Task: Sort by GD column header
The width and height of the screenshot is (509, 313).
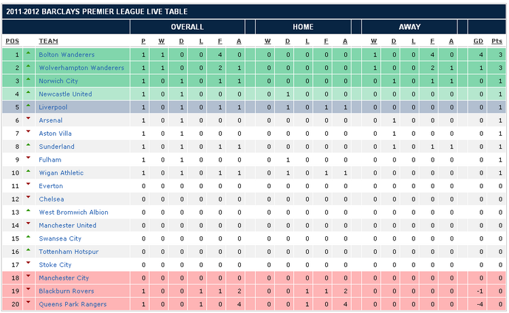Action: coord(478,41)
